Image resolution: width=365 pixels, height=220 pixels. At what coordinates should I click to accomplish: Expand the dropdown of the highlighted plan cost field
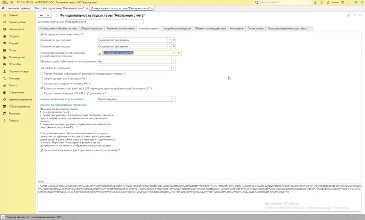(175, 53)
